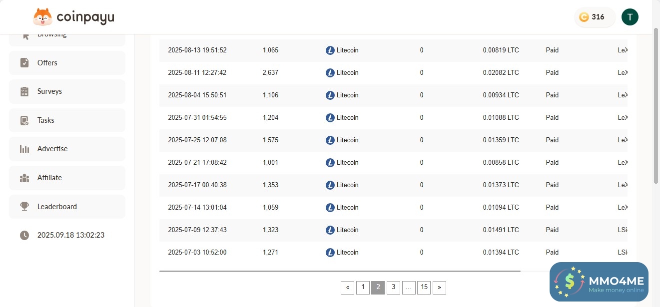Go to pagination page 1

tap(363, 287)
